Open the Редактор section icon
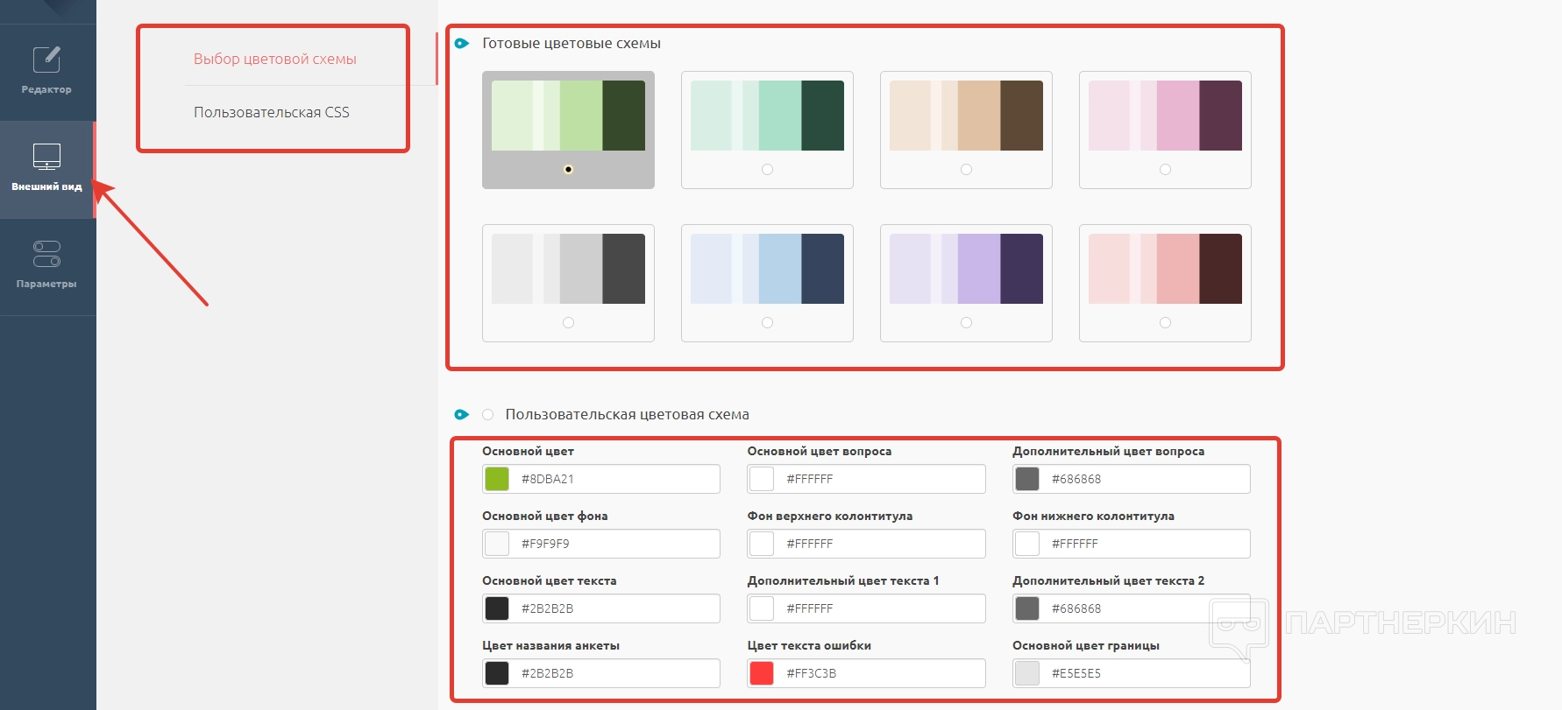The width and height of the screenshot is (1562, 710). 46,60
